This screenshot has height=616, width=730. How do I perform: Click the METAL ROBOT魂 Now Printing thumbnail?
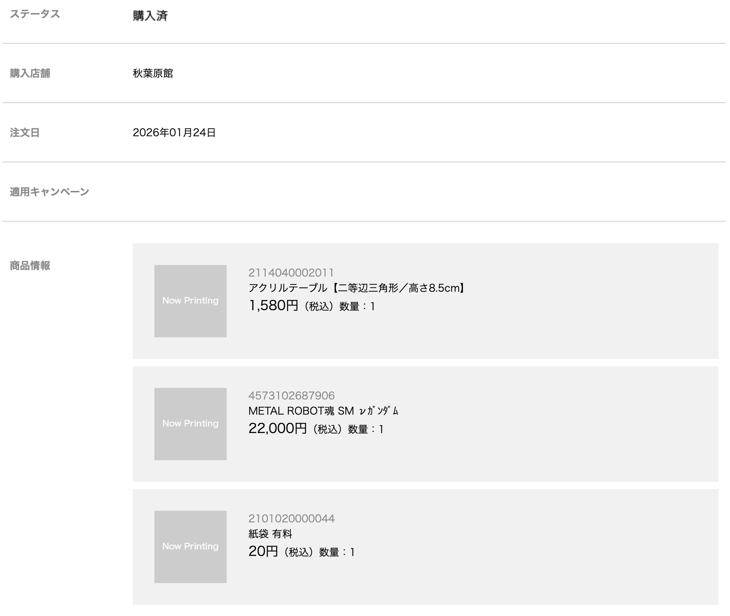point(190,424)
